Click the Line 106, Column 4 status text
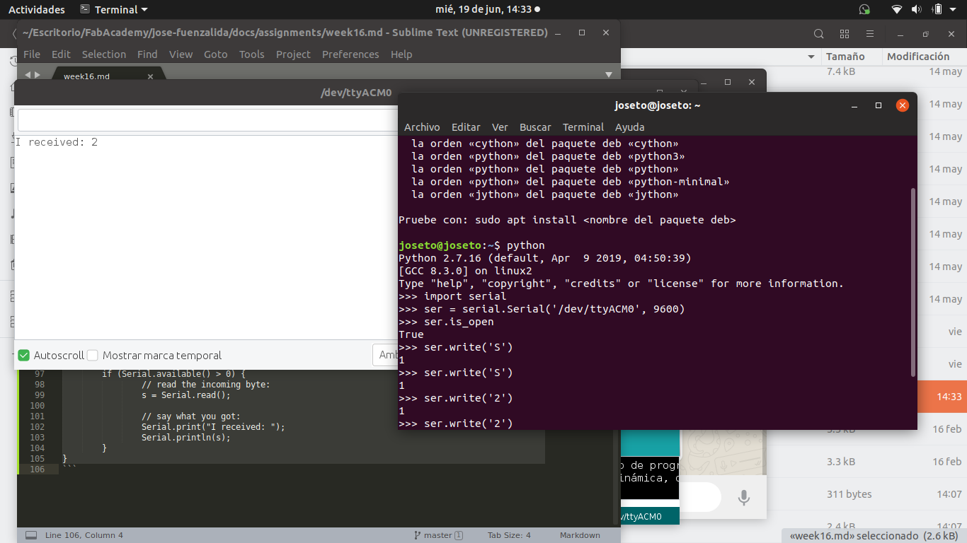The width and height of the screenshot is (967, 543). (x=84, y=535)
